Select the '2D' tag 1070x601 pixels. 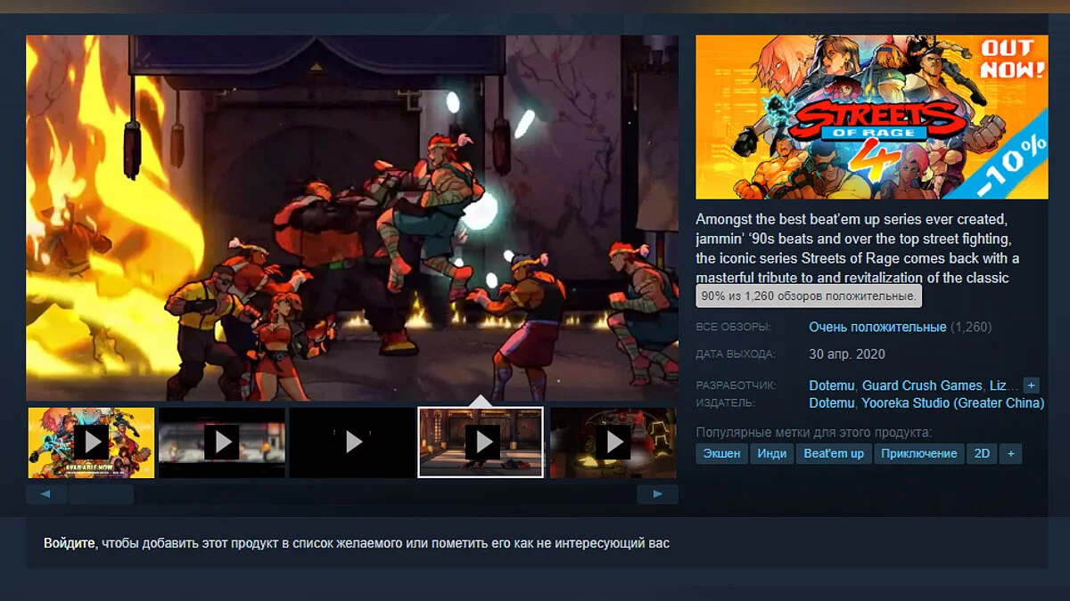(x=982, y=453)
